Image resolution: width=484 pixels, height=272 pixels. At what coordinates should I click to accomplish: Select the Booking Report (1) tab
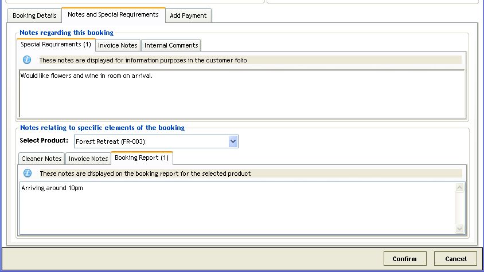pyautogui.click(x=142, y=158)
